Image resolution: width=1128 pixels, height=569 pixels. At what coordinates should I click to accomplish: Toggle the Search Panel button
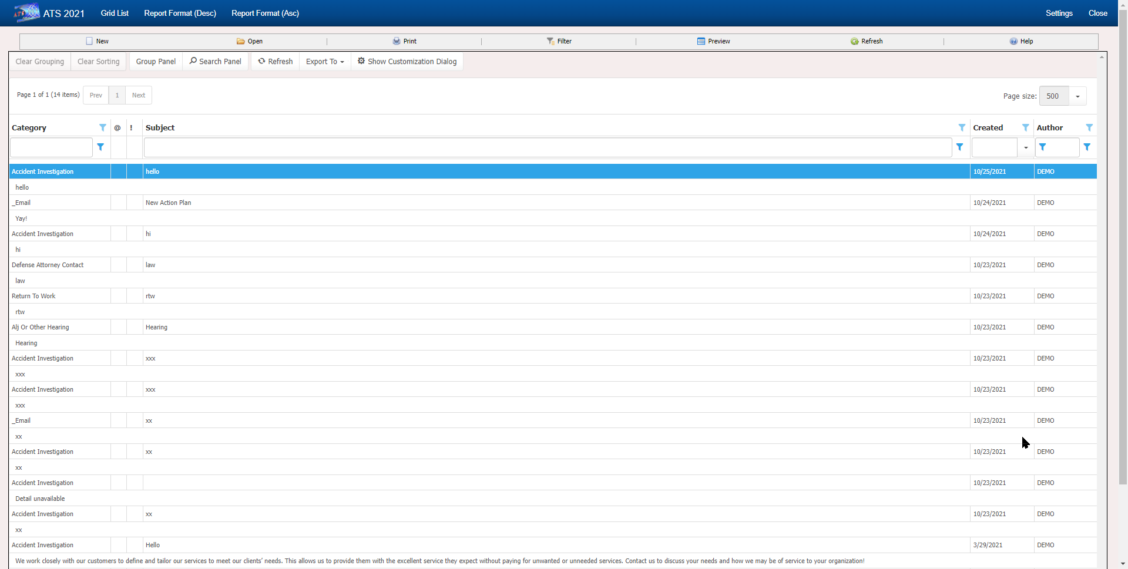point(215,62)
